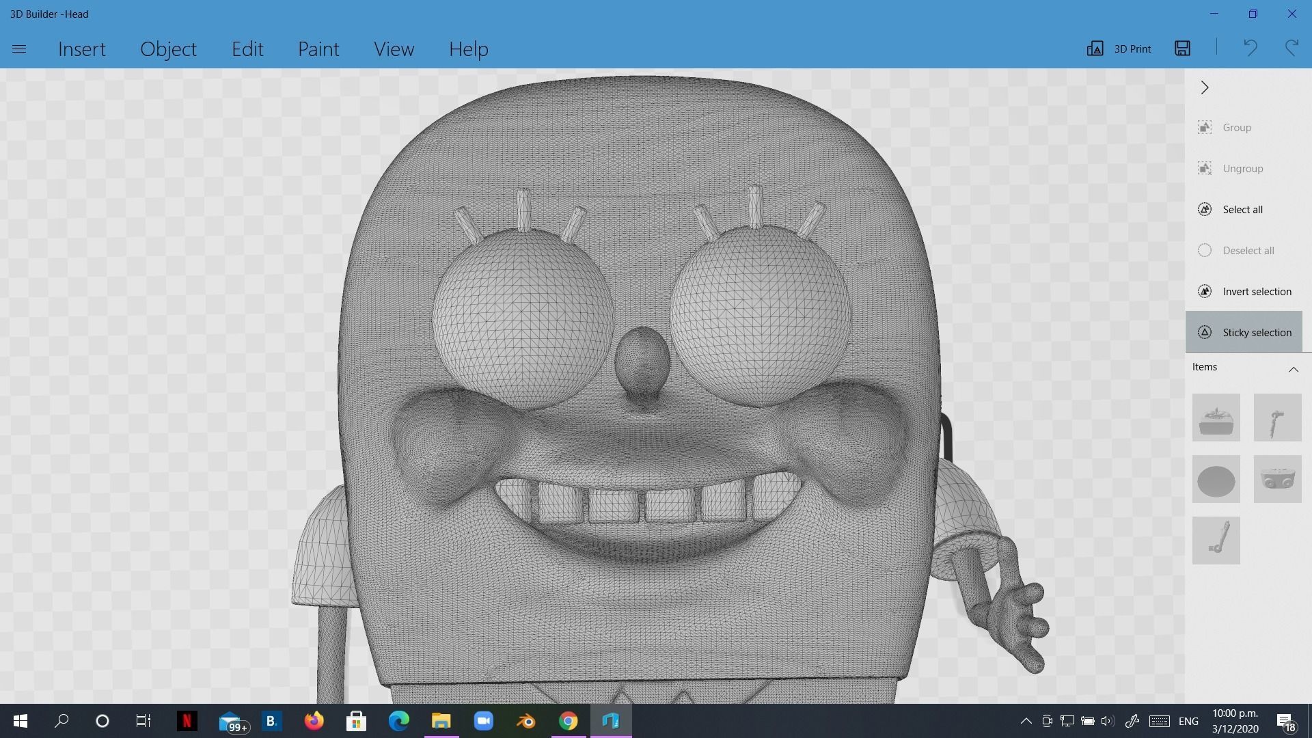Open the Paint menu
Screen dimensions: 1312x738
pos(318,49)
